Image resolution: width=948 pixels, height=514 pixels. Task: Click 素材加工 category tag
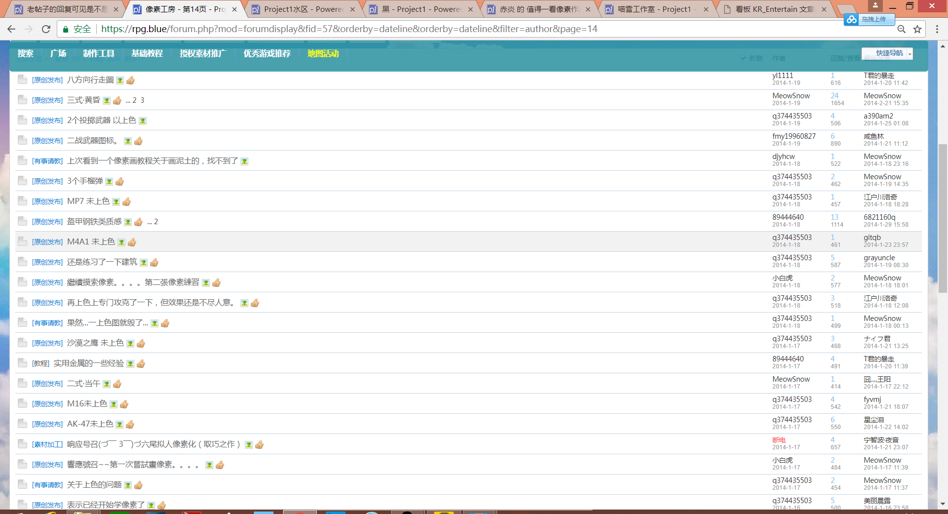pyautogui.click(x=47, y=444)
